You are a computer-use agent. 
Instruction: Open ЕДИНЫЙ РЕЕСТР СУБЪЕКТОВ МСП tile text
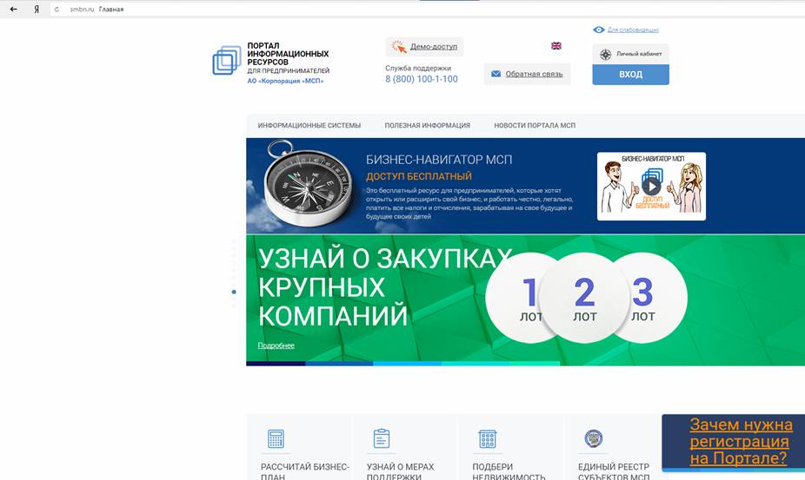coord(614,472)
